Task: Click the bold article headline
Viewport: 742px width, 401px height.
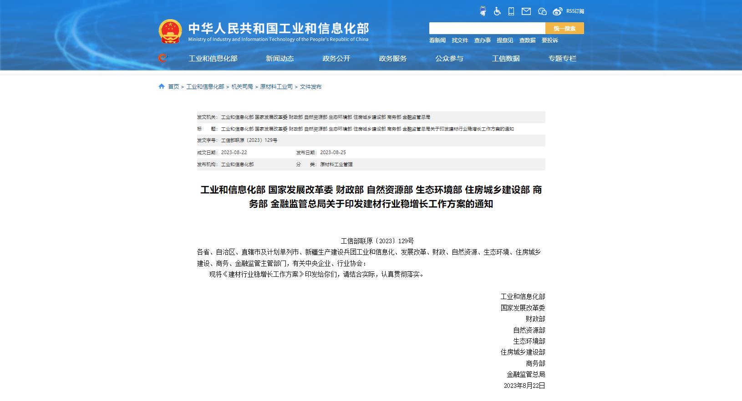Action: [x=371, y=197]
